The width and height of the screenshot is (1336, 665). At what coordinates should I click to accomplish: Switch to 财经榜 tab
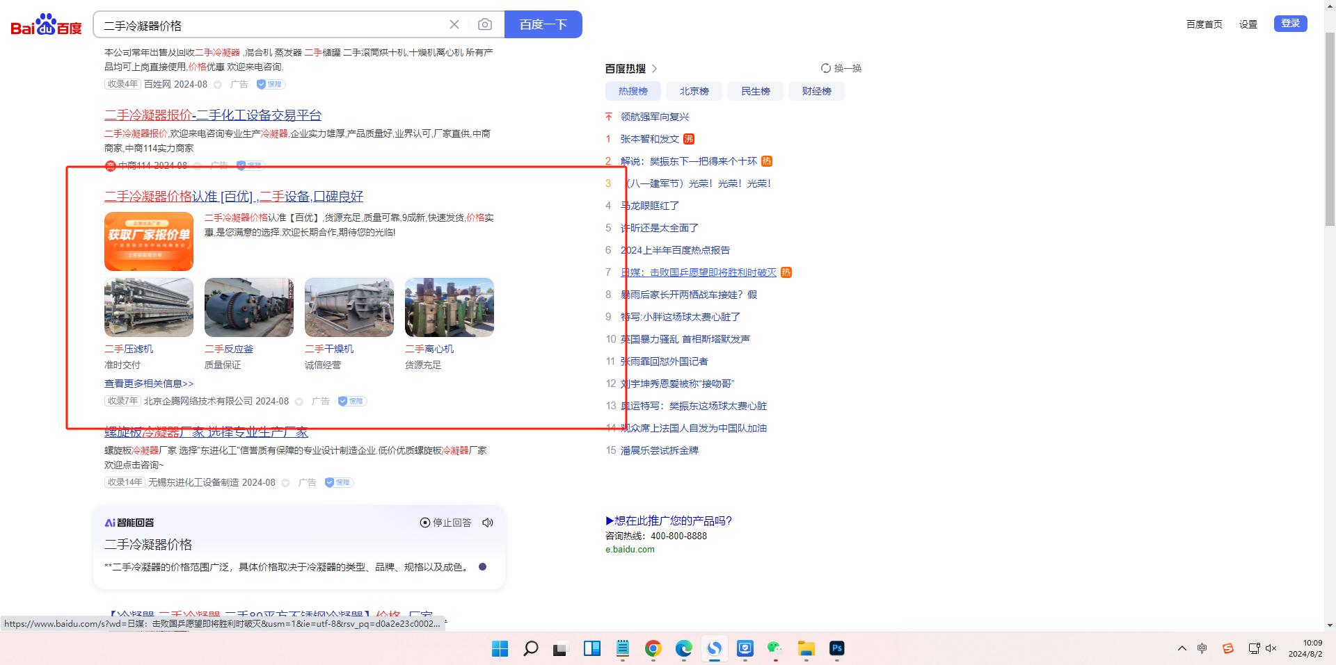tap(816, 91)
